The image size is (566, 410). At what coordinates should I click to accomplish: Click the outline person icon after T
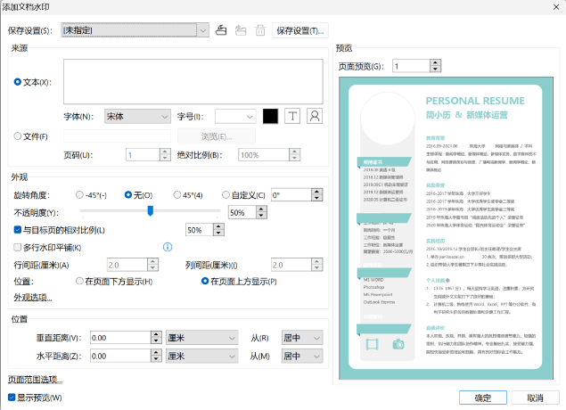coord(315,116)
